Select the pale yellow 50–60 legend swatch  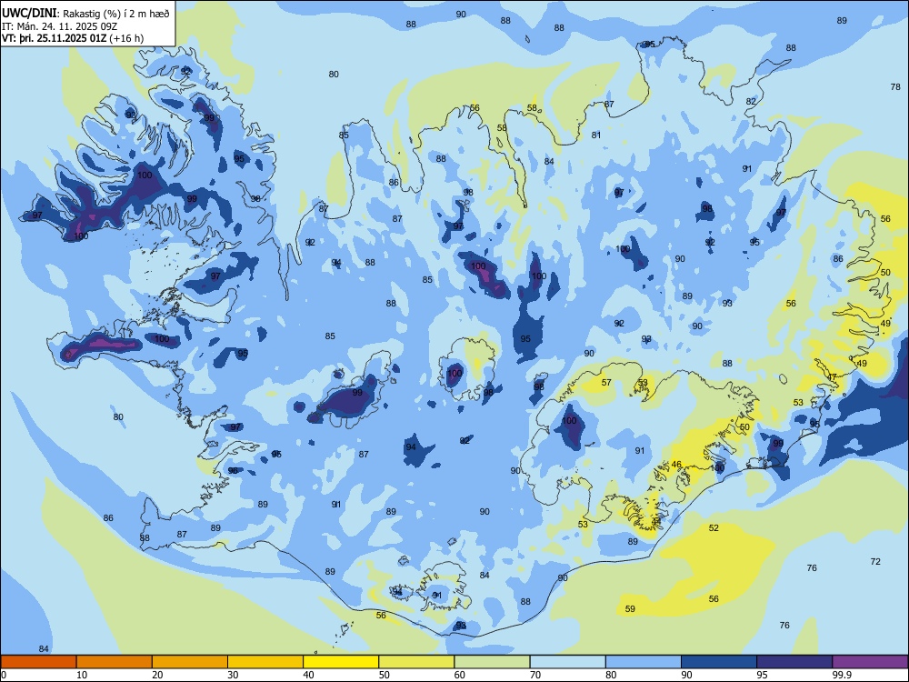point(416,662)
